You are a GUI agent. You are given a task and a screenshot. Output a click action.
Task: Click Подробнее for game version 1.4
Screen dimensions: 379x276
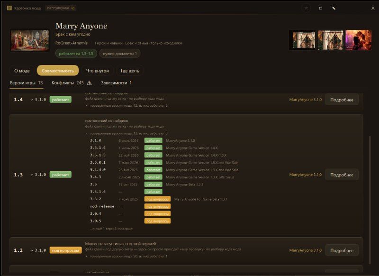tap(342, 100)
